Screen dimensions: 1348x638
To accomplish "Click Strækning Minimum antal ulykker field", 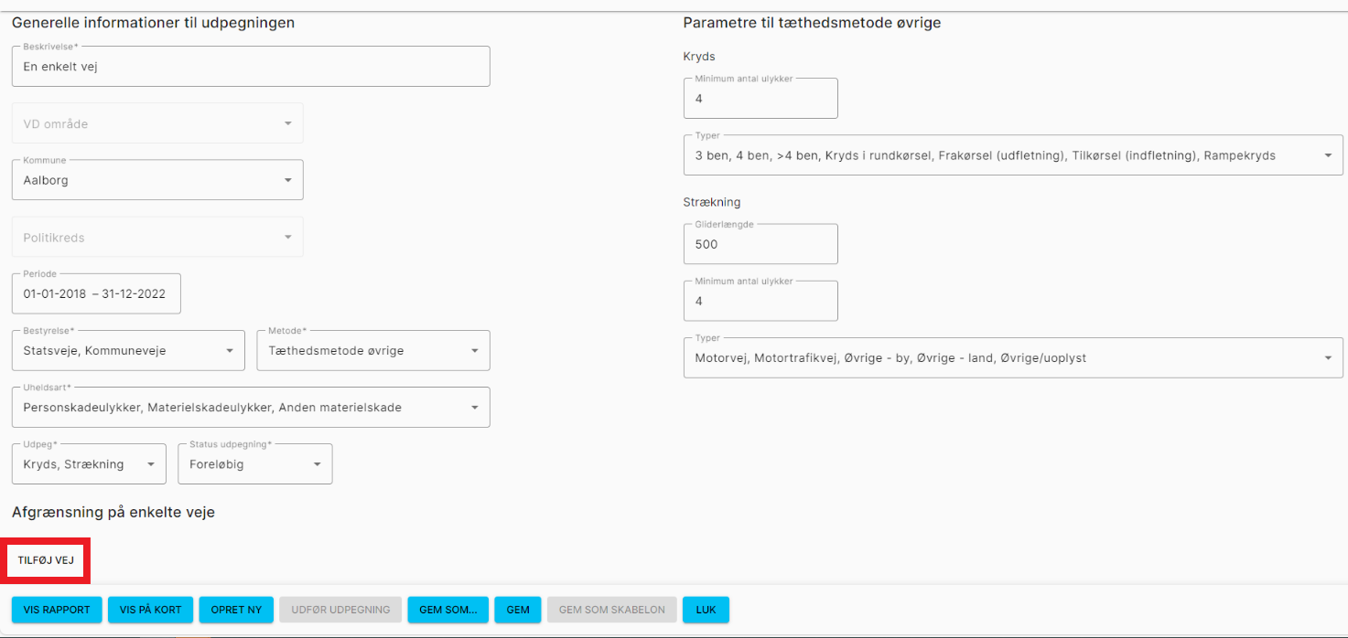I will pyautogui.click(x=760, y=301).
